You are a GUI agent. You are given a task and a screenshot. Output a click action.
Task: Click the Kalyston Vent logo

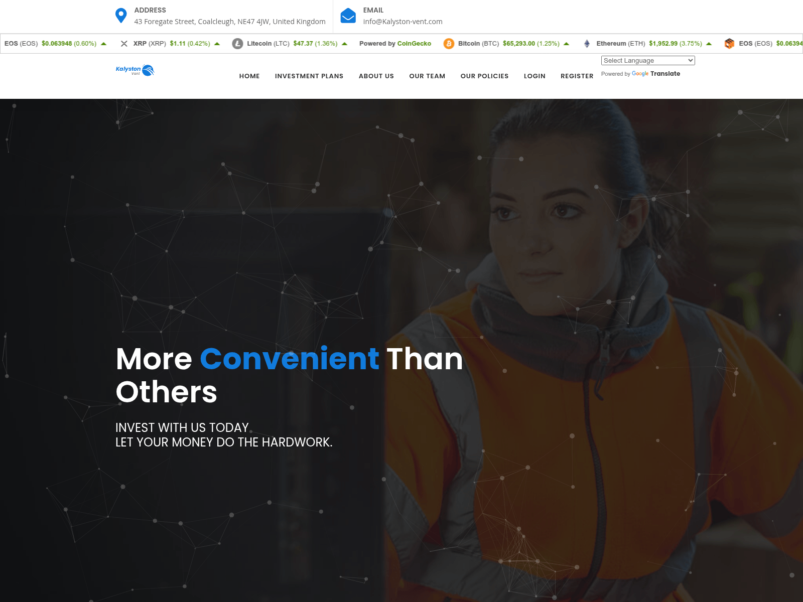135,70
